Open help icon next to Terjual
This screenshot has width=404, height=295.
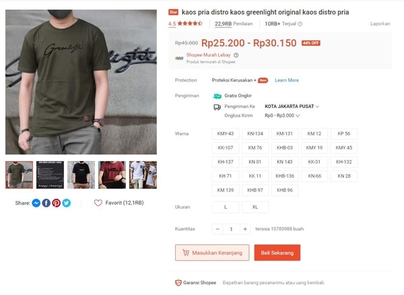pyautogui.click(x=300, y=24)
